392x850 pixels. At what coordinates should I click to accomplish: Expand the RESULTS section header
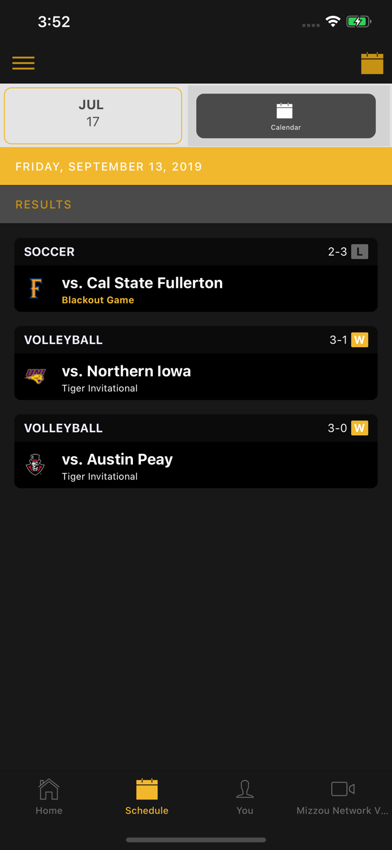click(43, 204)
